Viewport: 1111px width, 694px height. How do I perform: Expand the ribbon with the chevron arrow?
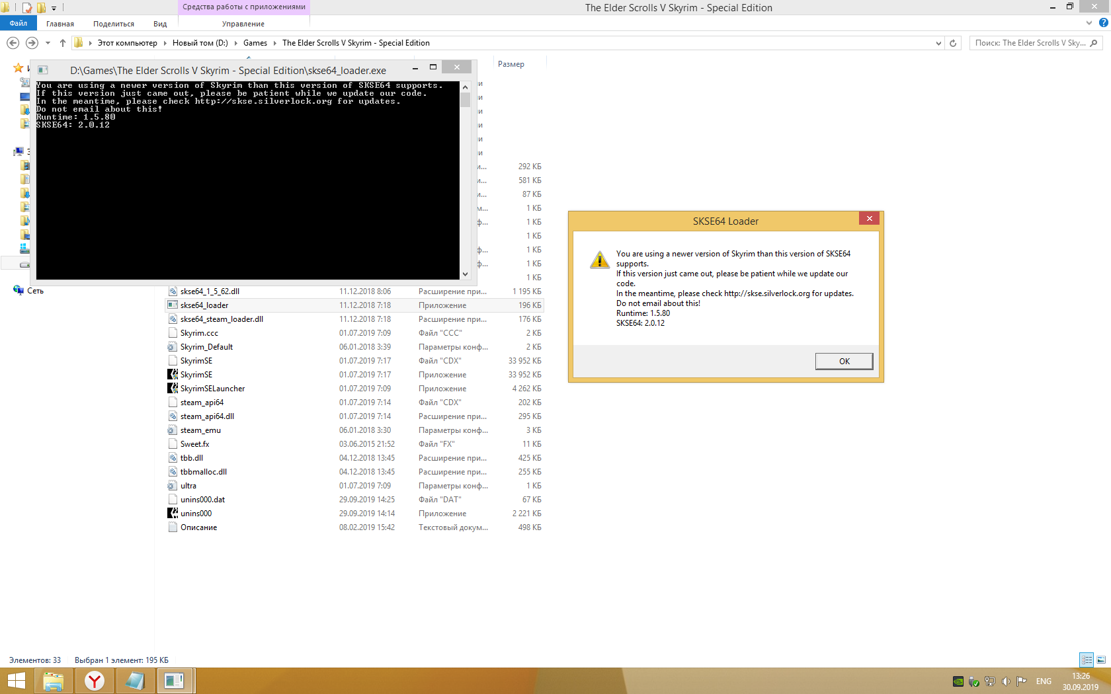point(1089,23)
